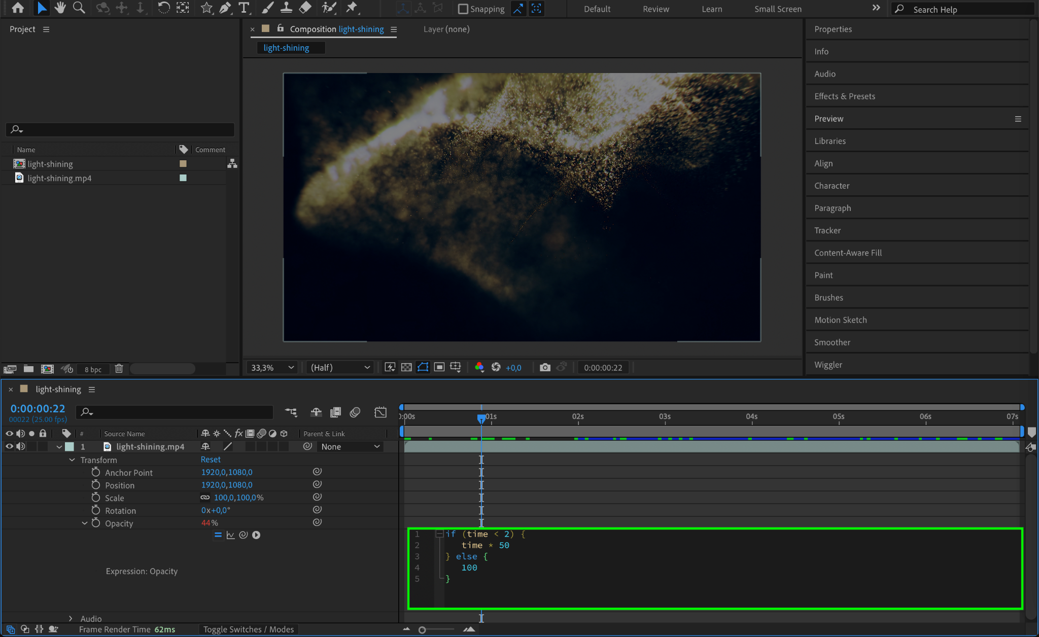The image size is (1039, 637).
Task: Enable the Snapping checkbox
Action: pos(463,9)
